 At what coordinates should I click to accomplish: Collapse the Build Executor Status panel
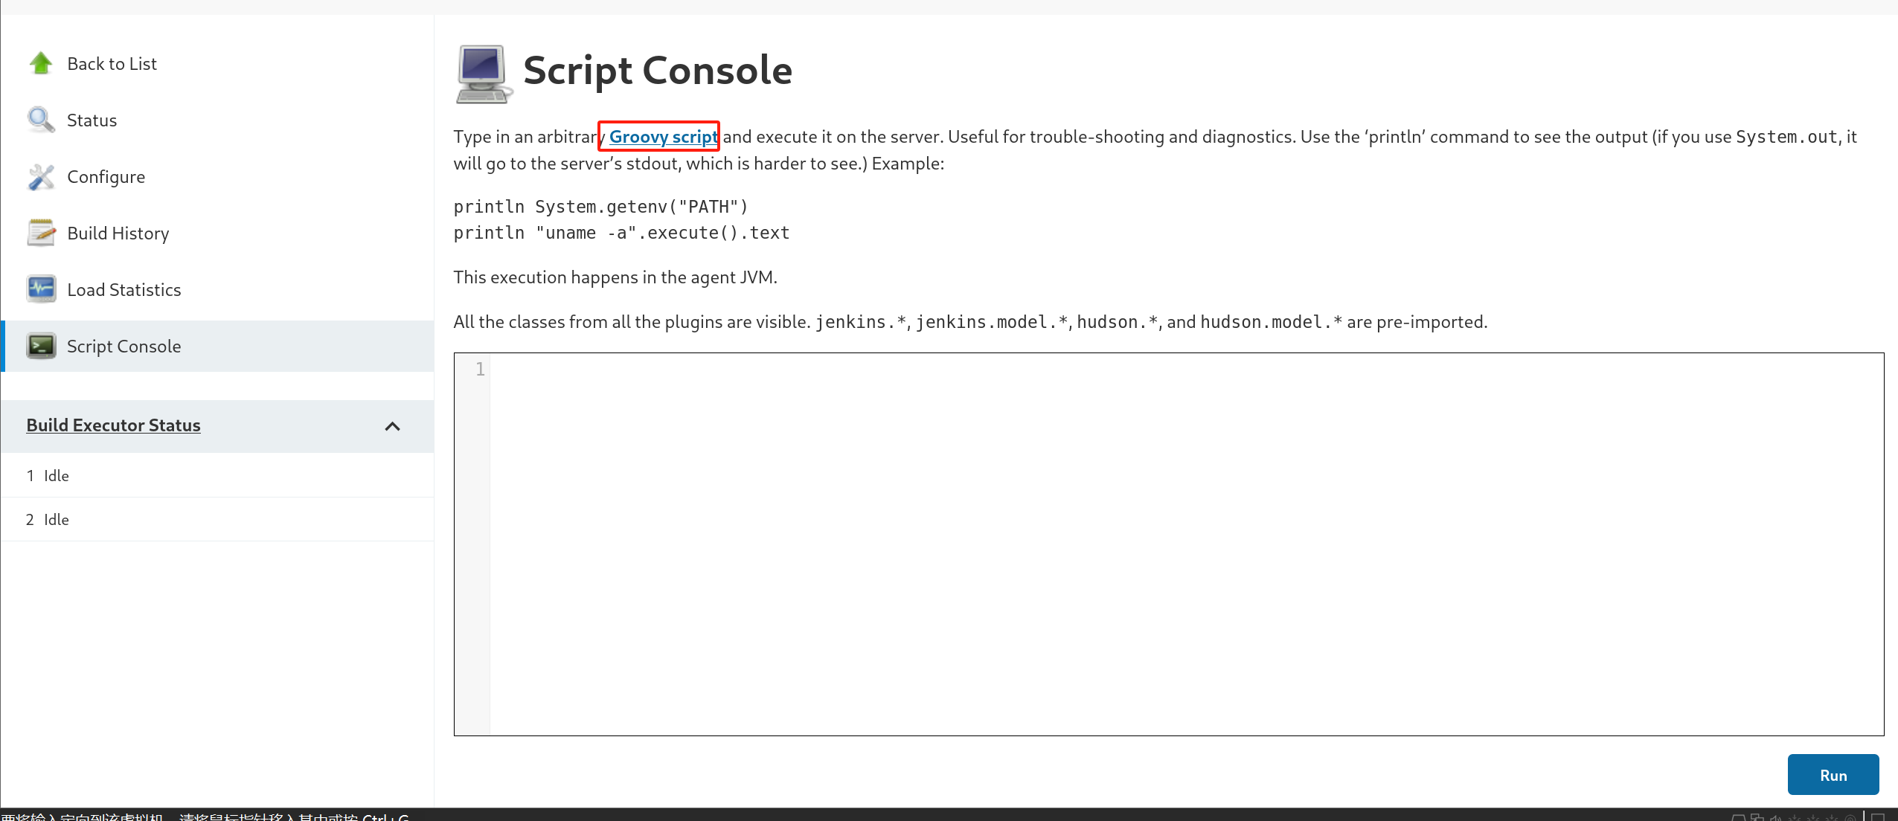pyautogui.click(x=392, y=426)
